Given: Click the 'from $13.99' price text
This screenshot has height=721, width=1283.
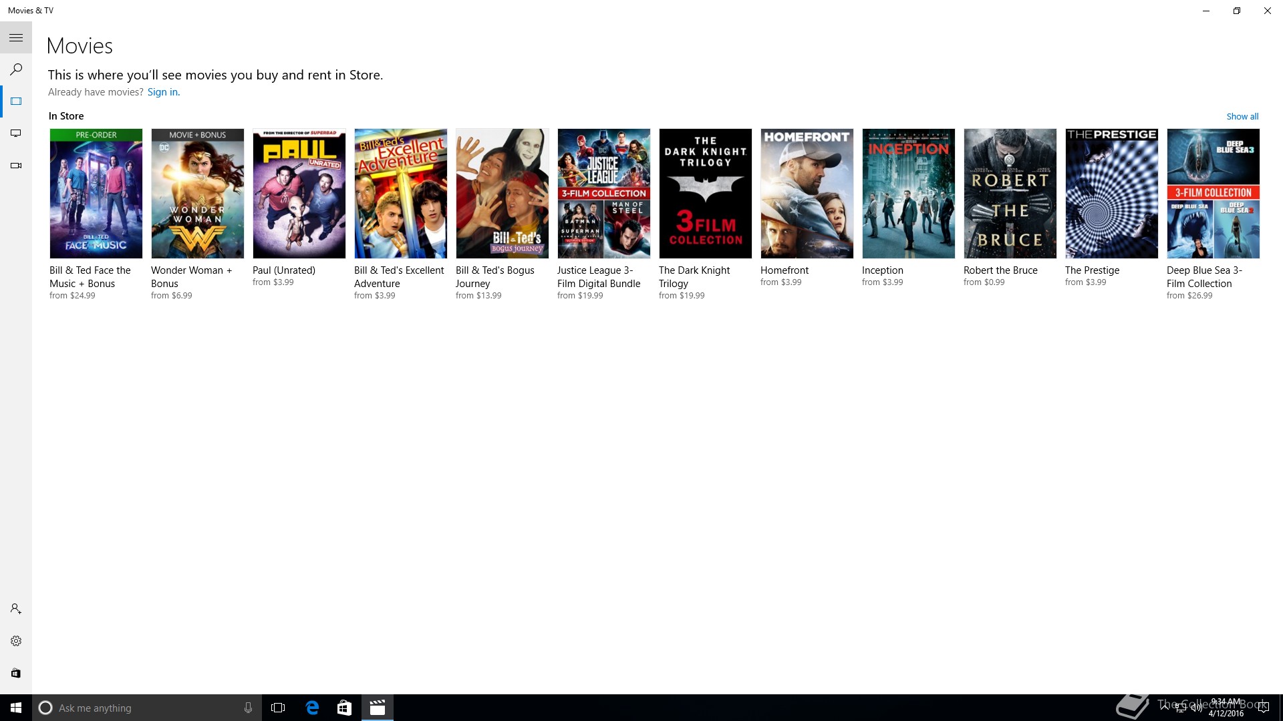Looking at the screenshot, I should click(478, 296).
